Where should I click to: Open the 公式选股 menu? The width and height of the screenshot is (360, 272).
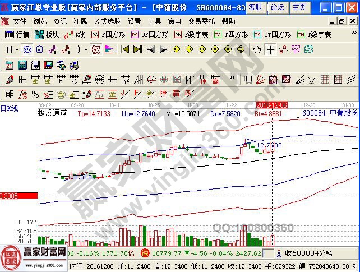pos(107,21)
